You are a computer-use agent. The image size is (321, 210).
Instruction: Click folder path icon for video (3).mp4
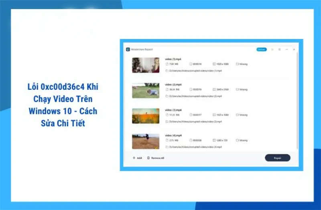167,122
